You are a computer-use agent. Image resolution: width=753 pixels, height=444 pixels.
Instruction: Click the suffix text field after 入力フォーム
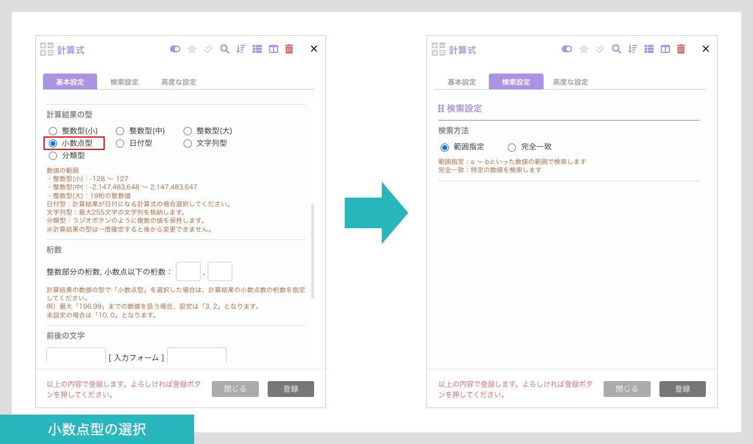click(x=196, y=356)
